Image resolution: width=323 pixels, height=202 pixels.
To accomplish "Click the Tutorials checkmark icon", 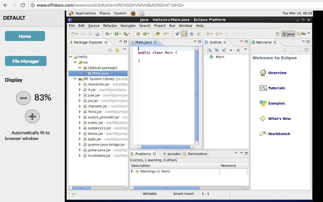I will 263,88.
